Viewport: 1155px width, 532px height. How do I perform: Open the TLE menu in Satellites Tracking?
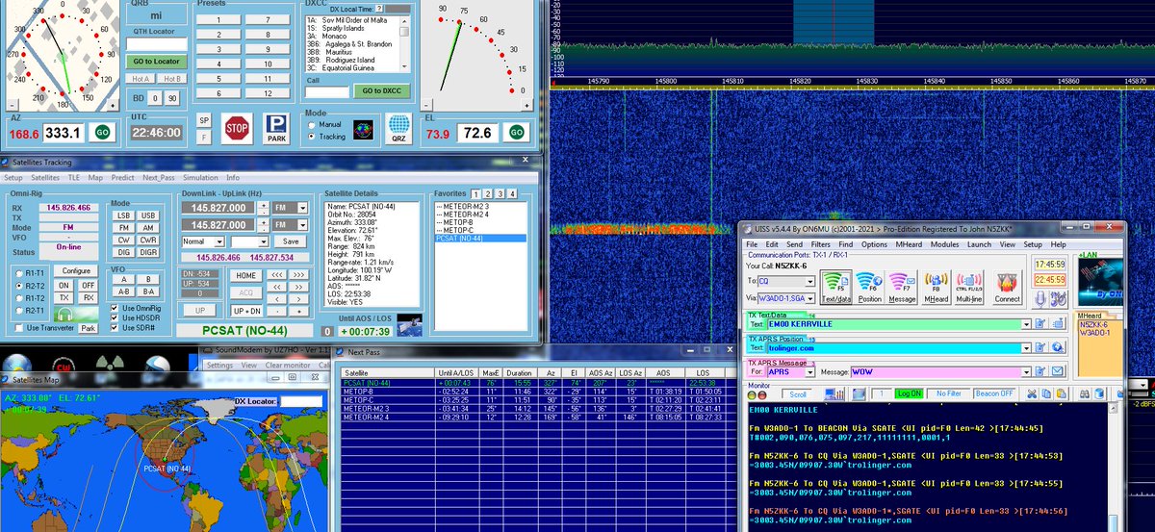[74, 178]
